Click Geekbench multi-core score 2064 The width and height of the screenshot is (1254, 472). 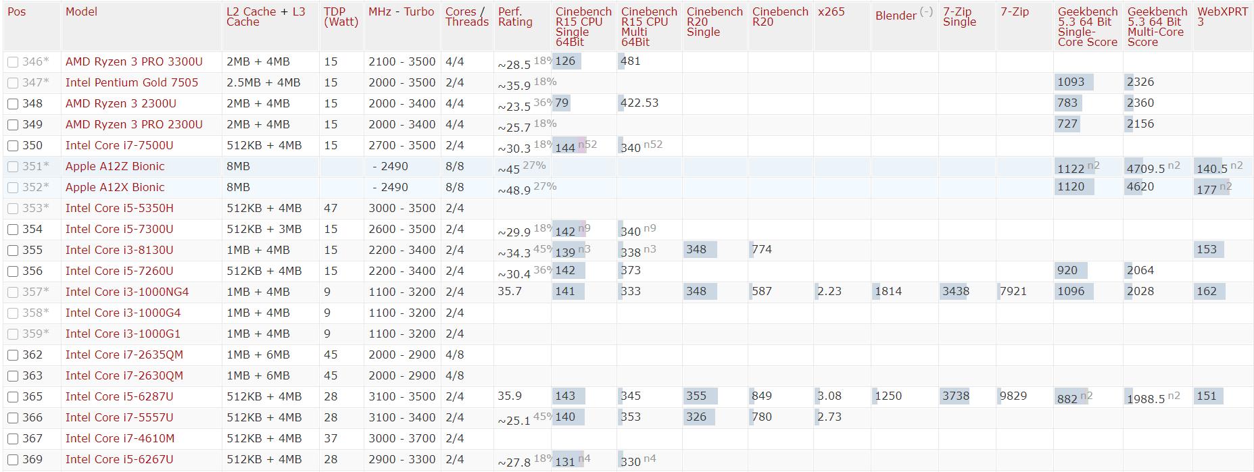[1140, 271]
